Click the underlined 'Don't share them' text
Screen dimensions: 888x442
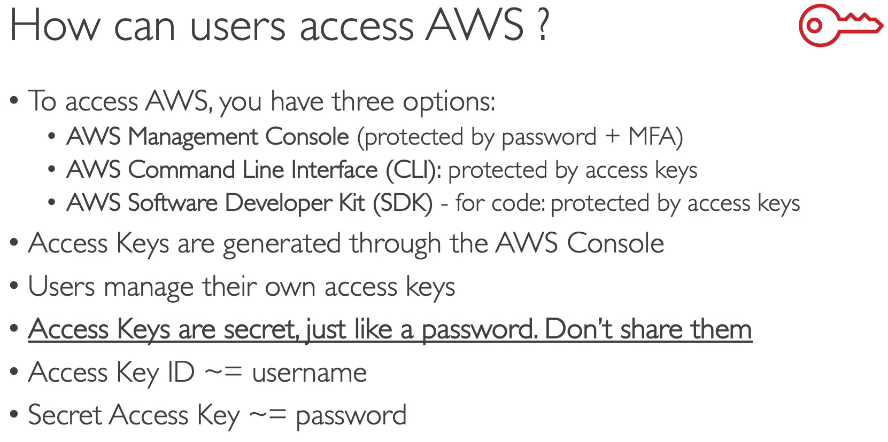(x=648, y=329)
